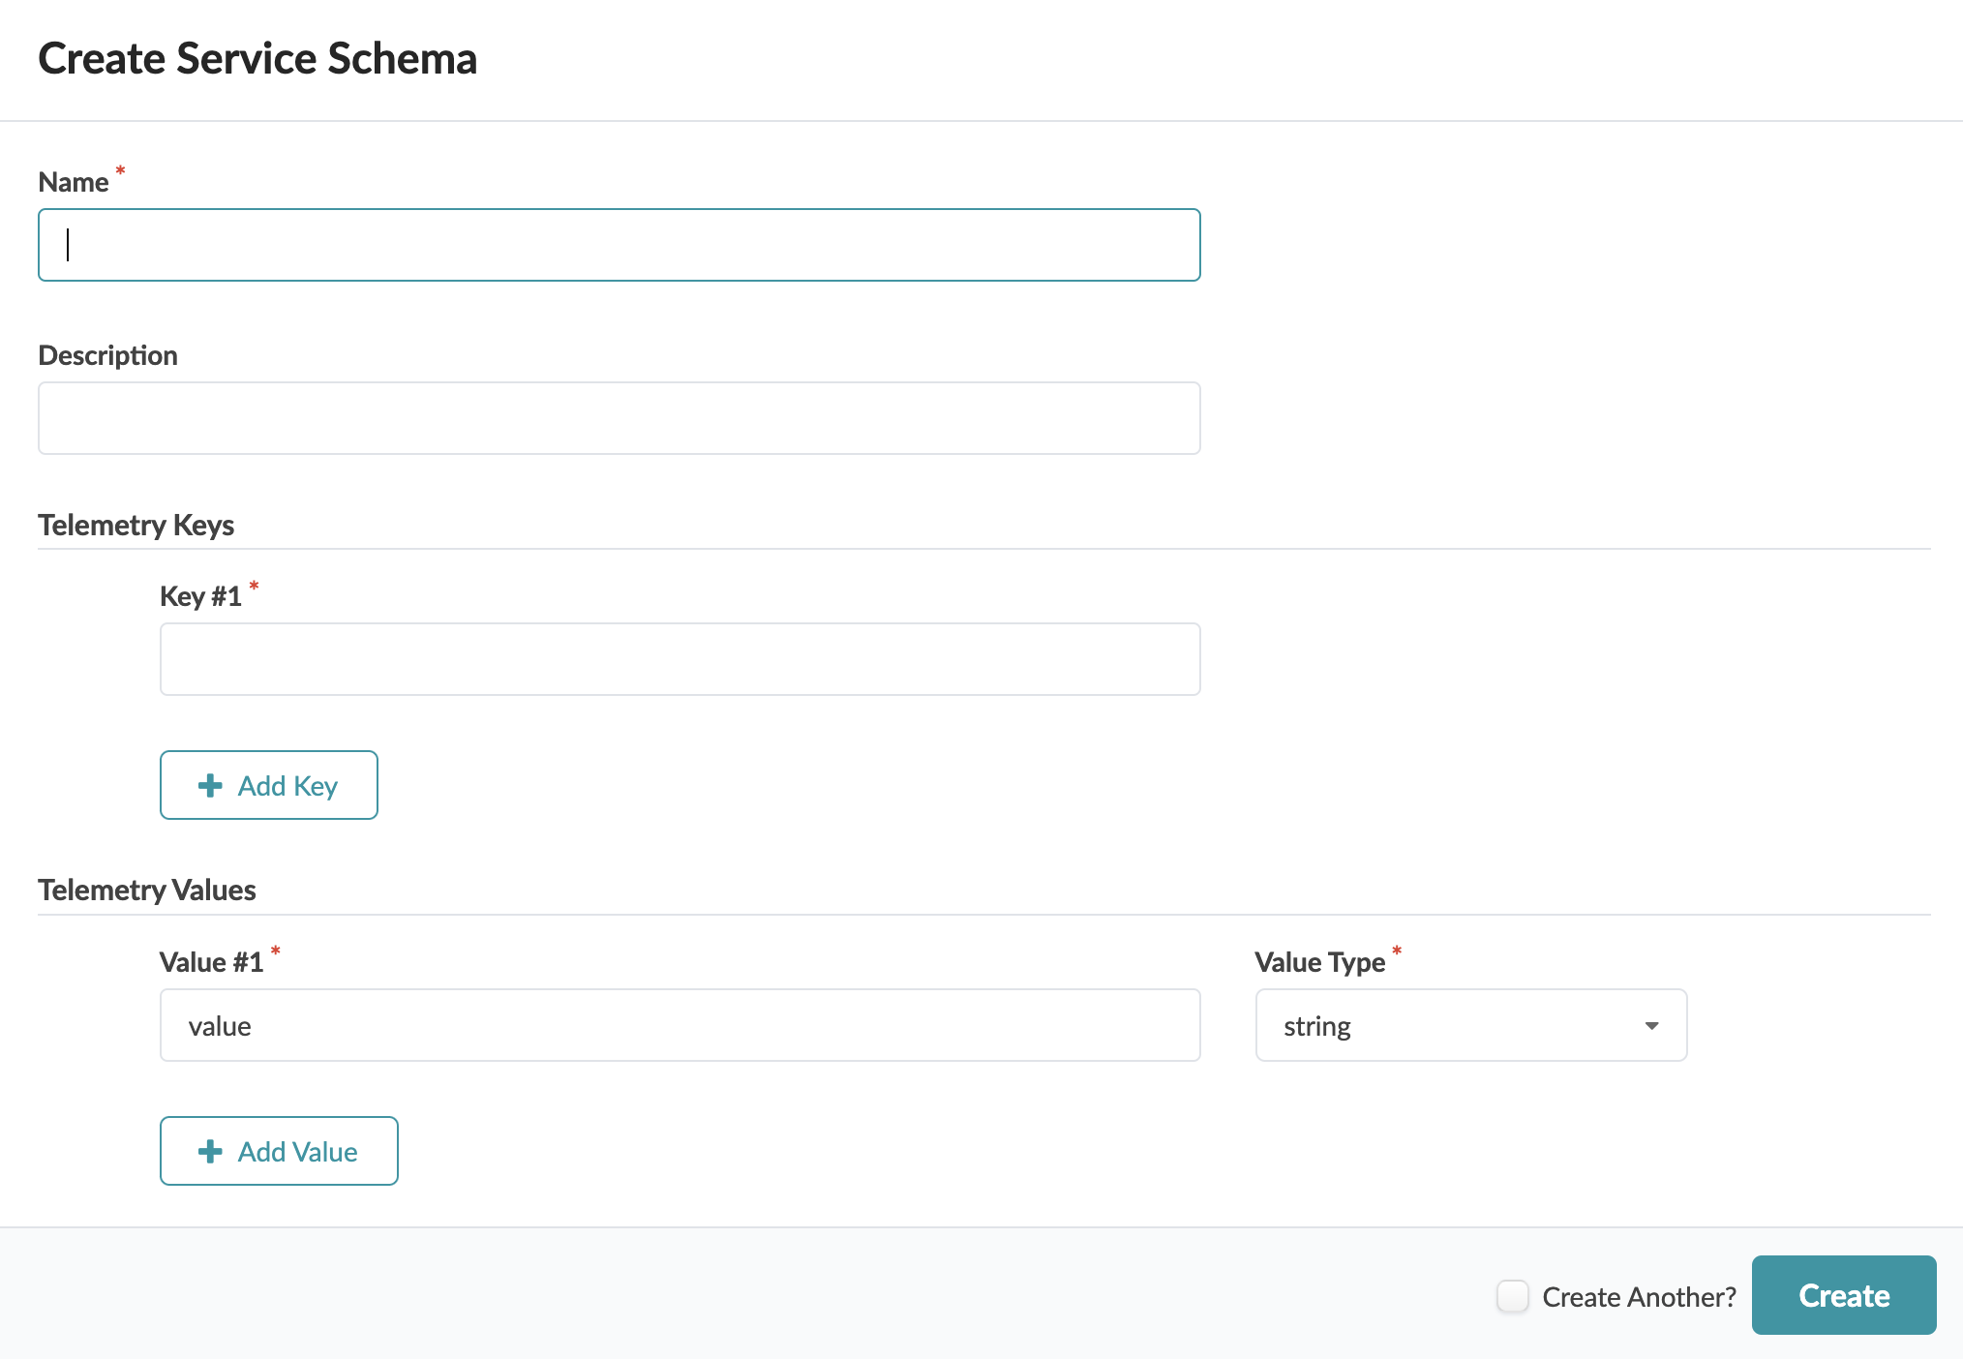
Task: Open the Value Type dropdown showing 'string'
Action: point(1452,1026)
